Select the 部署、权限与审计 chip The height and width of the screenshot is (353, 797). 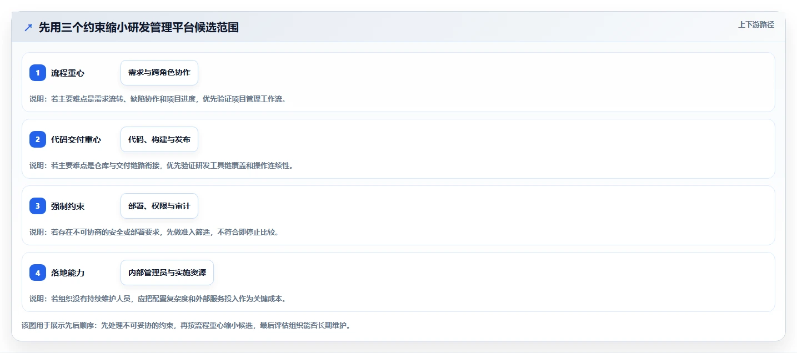(159, 206)
